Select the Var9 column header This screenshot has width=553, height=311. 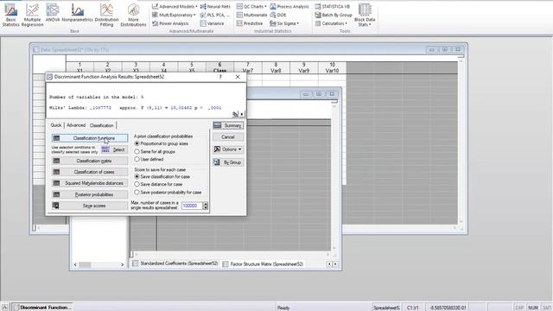(304, 67)
